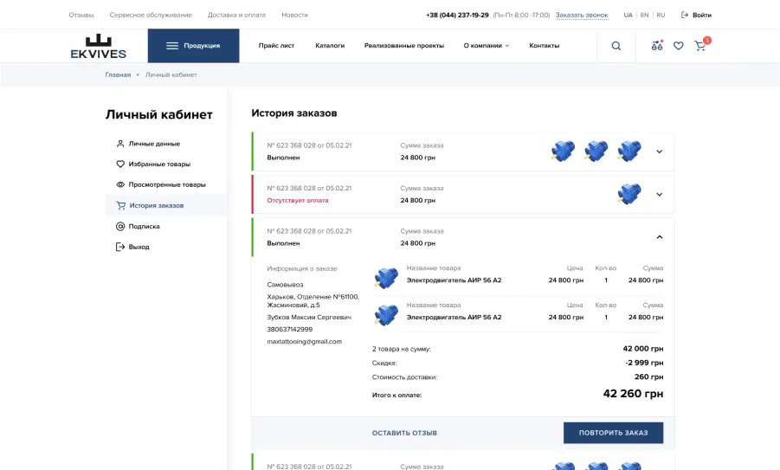This screenshot has height=470, width=780.
Task: Open the Продукция catalog menu
Action: point(194,46)
